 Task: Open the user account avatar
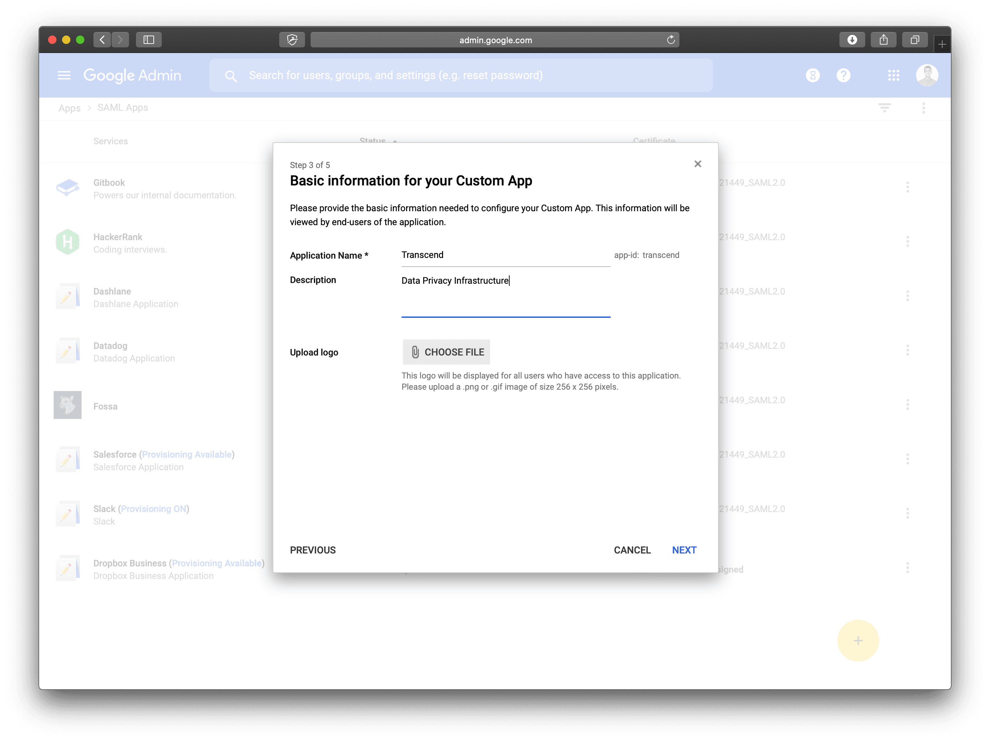tap(927, 75)
